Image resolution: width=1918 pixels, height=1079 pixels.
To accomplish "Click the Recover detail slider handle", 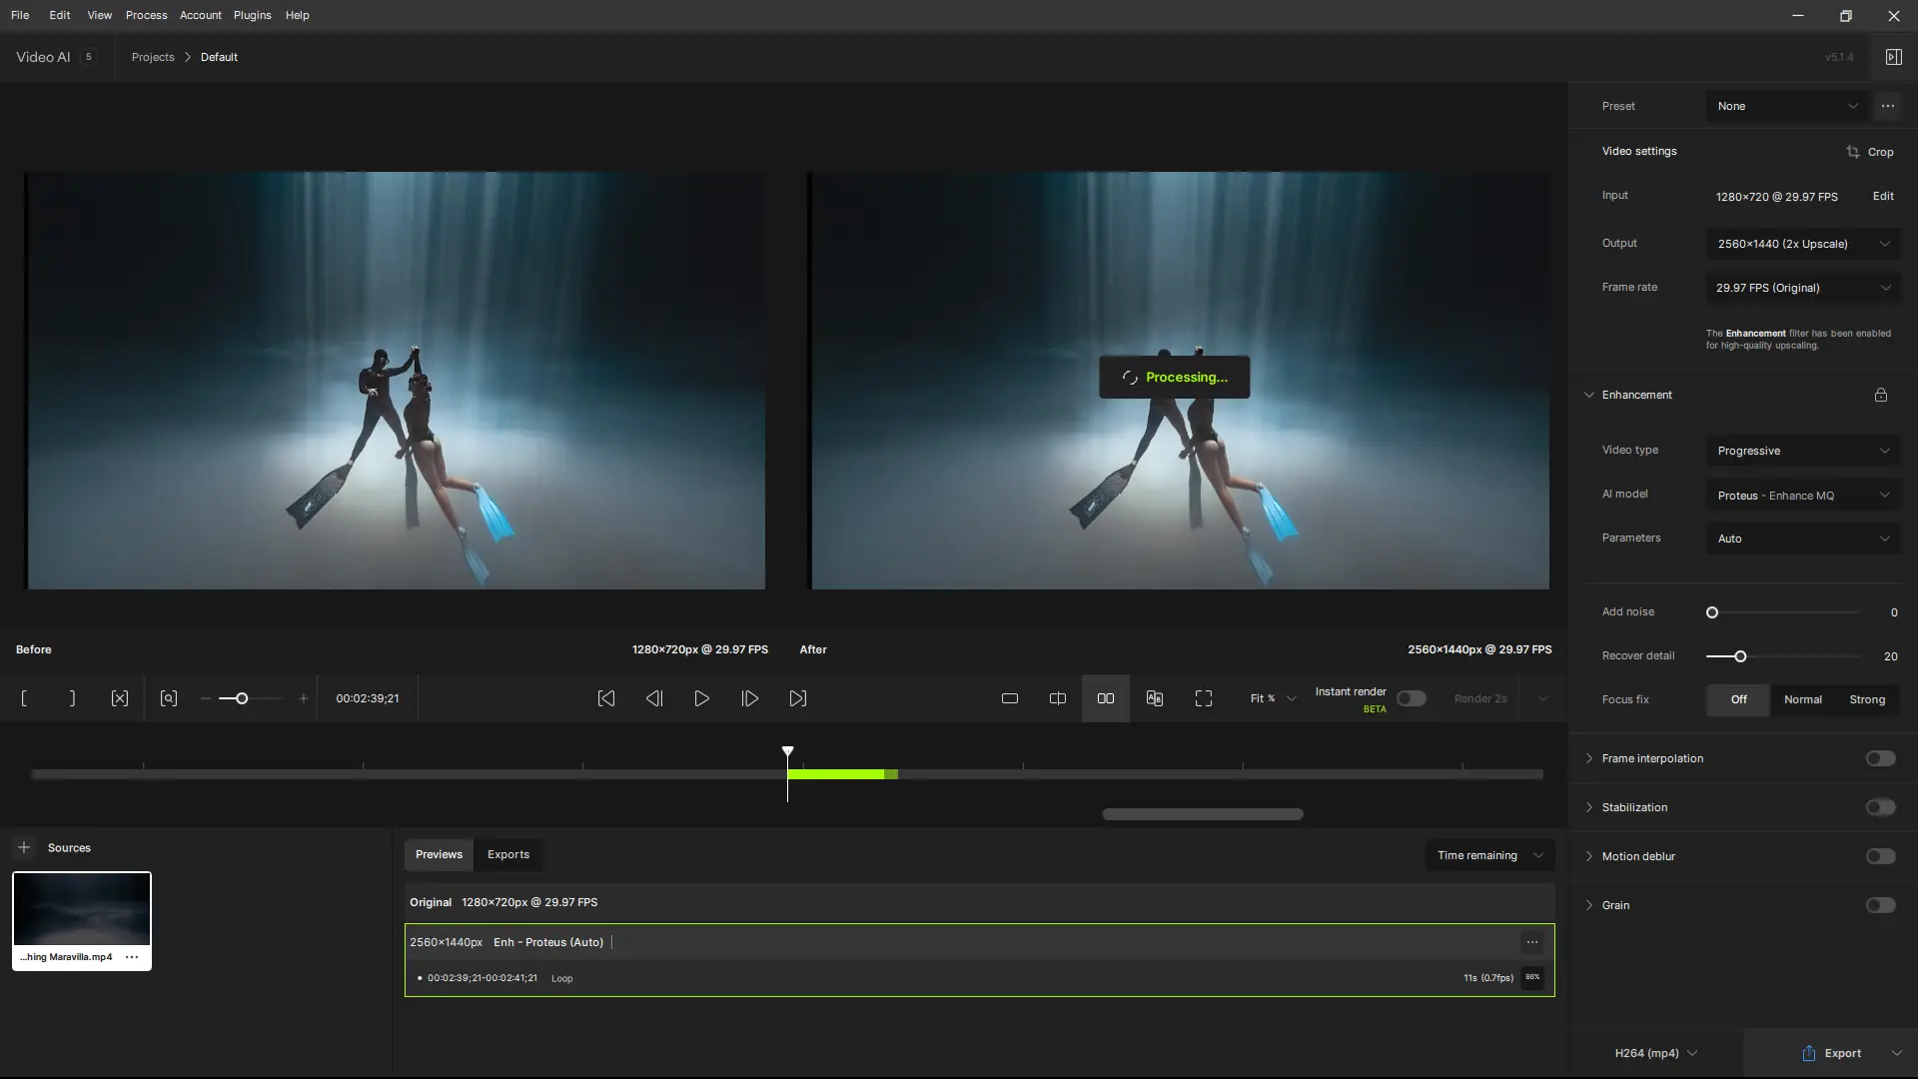I will [1740, 656].
